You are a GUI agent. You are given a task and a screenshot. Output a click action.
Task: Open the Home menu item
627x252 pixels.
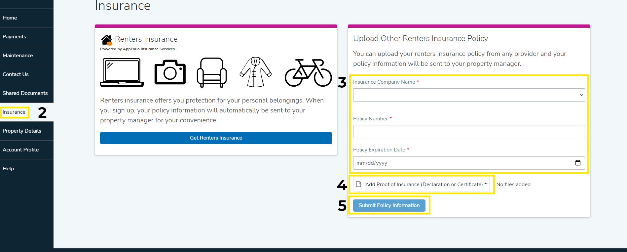pyautogui.click(x=10, y=18)
